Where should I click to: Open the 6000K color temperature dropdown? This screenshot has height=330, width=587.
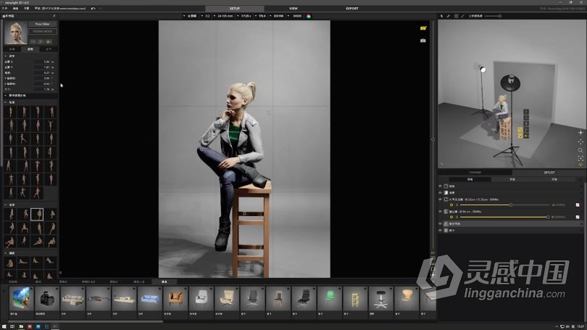point(296,16)
